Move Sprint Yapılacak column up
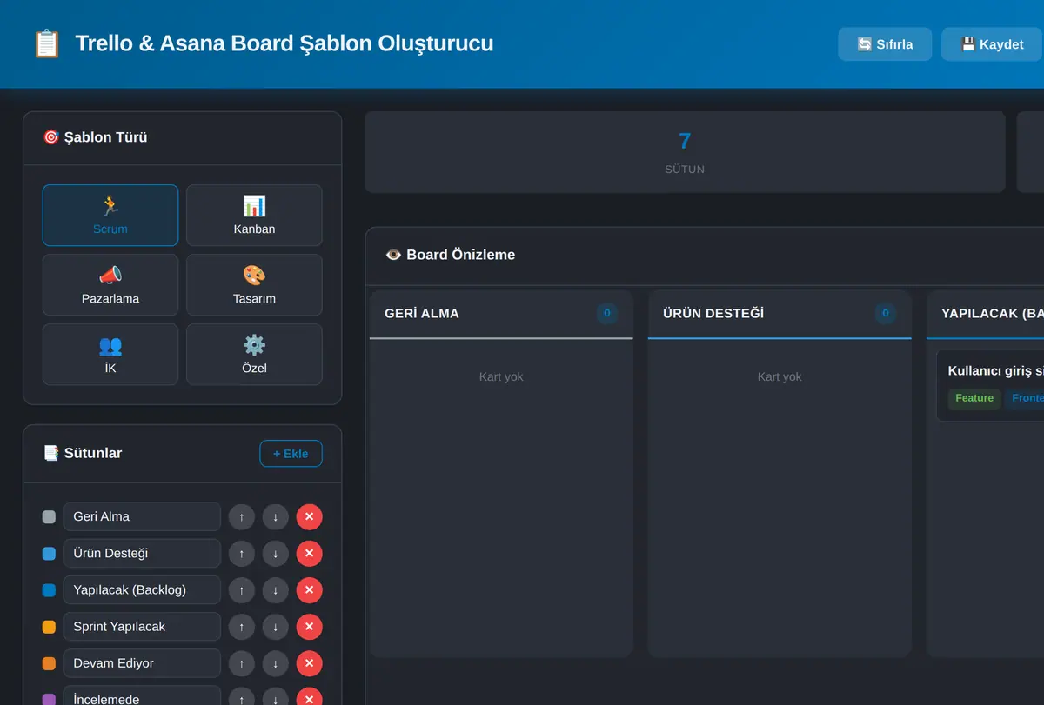This screenshot has width=1044, height=705. (242, 627)
